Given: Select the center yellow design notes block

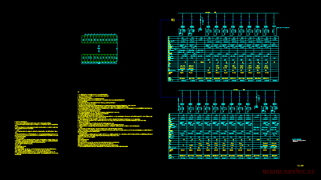Looking at the screenshot, I should [x=115, y=119].
